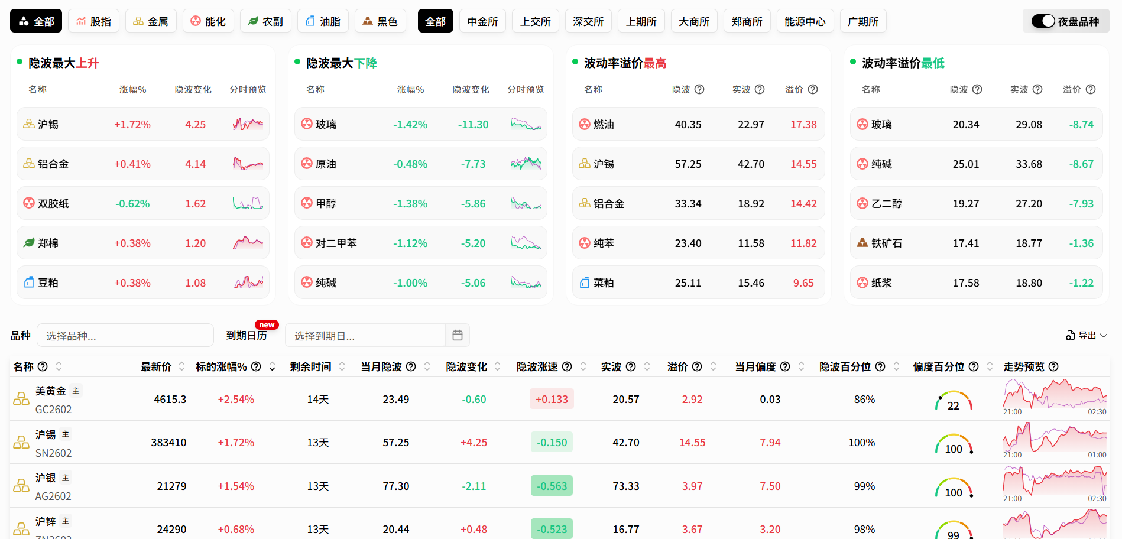Screen dimensions: 1122x539
Task: Click help icon next to 实波 in 波动率溢价最高 panel
Action: tap(760, 89)
